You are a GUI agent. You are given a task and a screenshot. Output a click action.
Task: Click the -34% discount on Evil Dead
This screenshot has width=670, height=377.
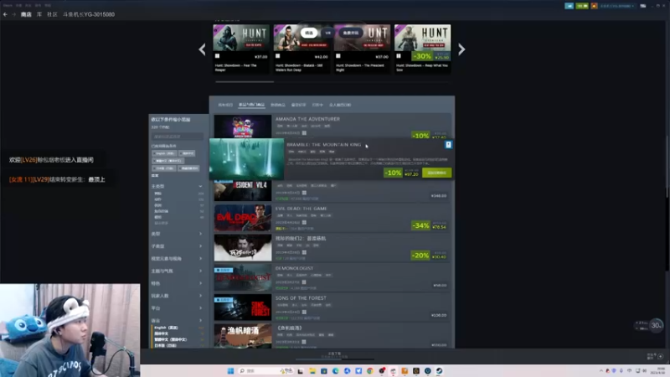[x=420, y=225]
